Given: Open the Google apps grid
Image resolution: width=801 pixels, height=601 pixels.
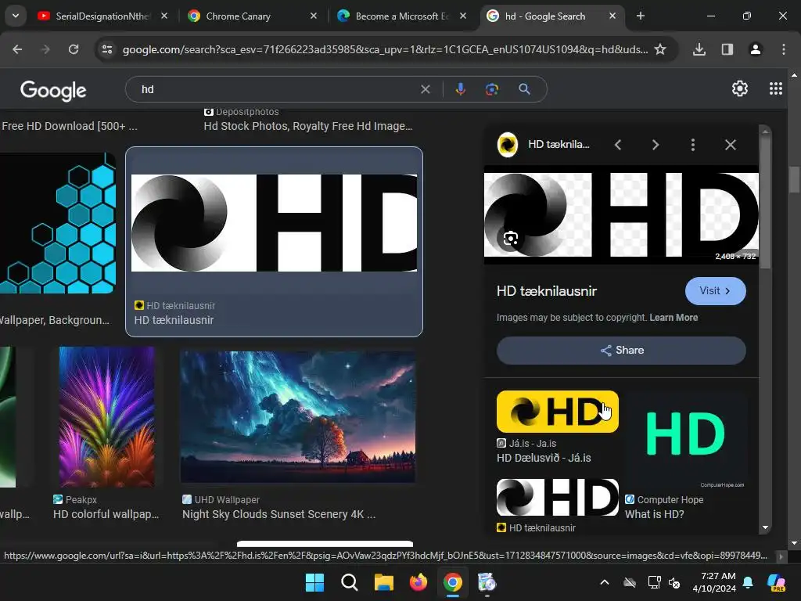Looking at the screenshot, I should pos(775,88).
